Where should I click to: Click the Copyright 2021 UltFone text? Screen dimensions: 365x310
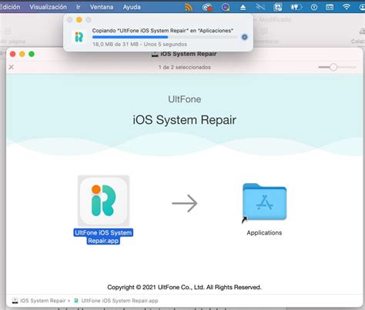pos(184,287)
